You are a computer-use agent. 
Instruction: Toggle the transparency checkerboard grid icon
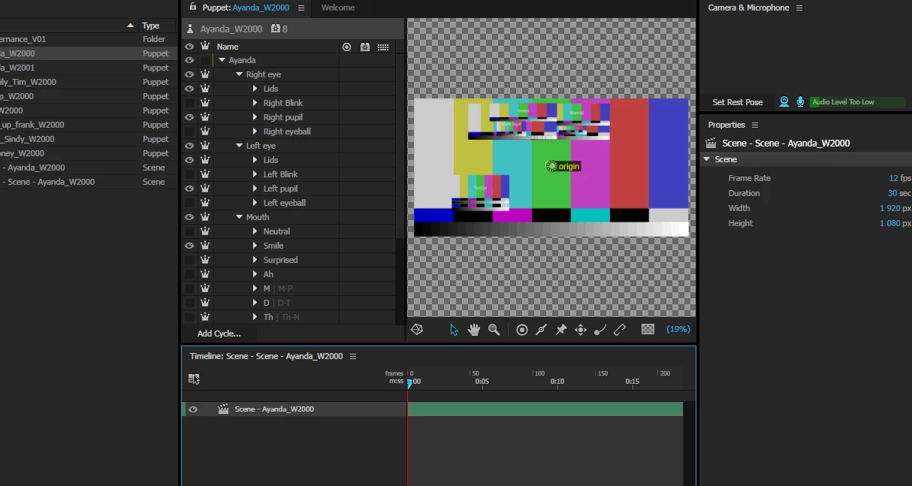[648, 330]
